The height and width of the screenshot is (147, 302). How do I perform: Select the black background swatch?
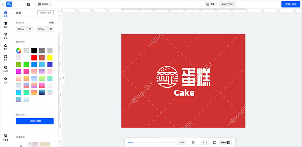tap(34, 51)
